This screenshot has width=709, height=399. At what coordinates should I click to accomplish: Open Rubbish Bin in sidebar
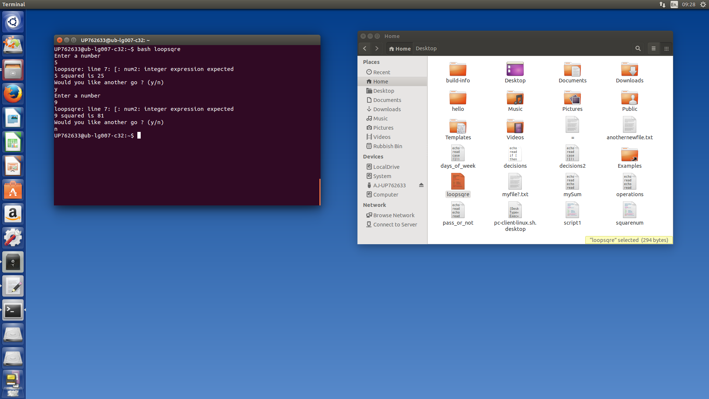392,146
